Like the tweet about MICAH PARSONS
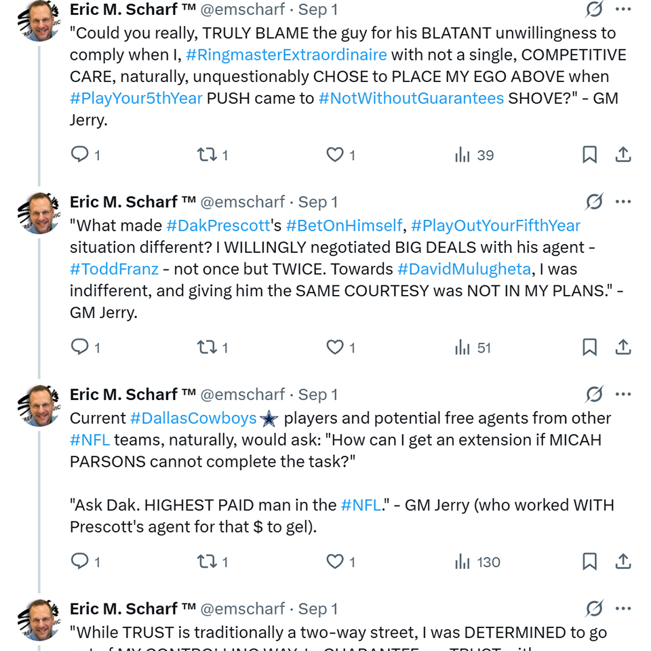Image resolution: width=651 pixels, height=651 pixels. [335, 561]
